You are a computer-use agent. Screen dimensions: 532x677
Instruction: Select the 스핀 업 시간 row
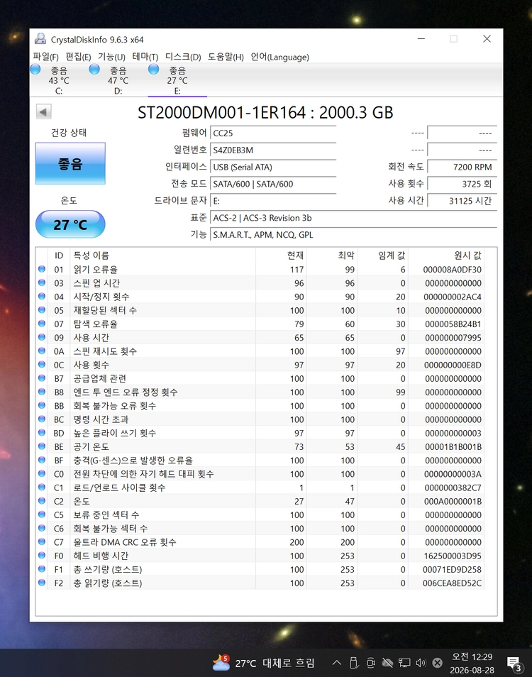point(260,283)
